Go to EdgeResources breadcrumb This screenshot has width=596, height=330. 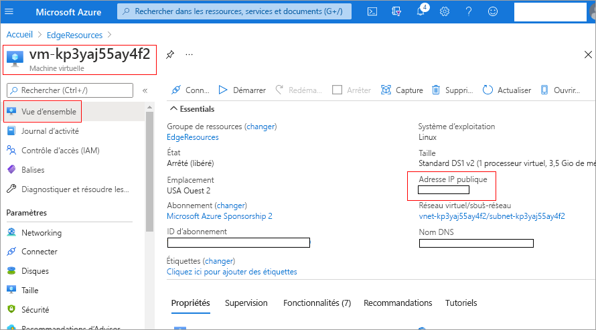74,35
